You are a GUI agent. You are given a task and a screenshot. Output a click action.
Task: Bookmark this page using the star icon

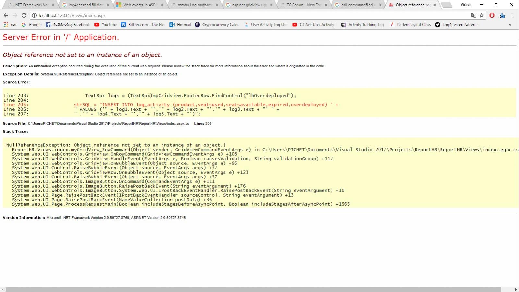click(x=481, y=15)
